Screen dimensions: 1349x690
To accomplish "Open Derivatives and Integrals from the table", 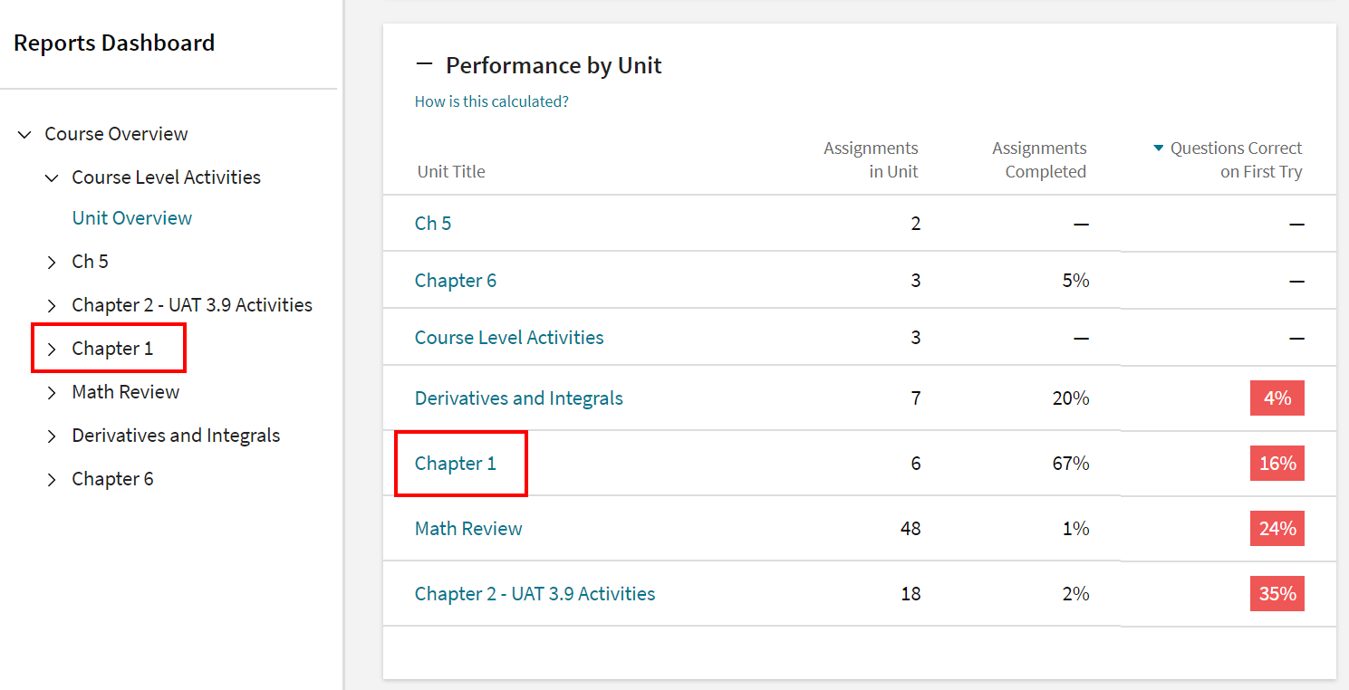I will tap(518, 398).
